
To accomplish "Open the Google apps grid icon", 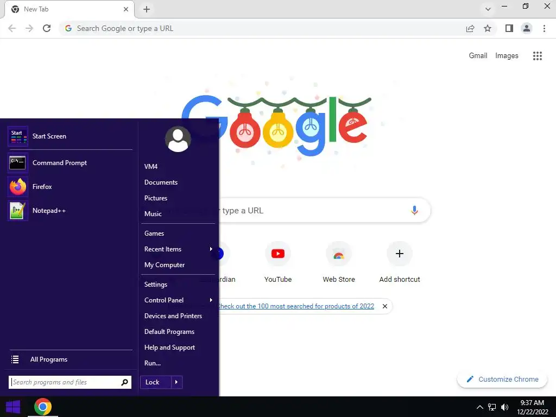I will [537, 56].
